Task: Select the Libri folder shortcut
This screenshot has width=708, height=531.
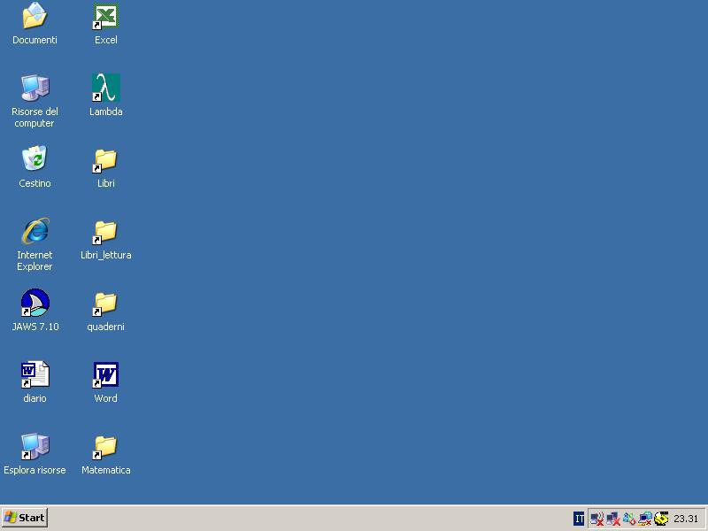Action: coord(105,160)
